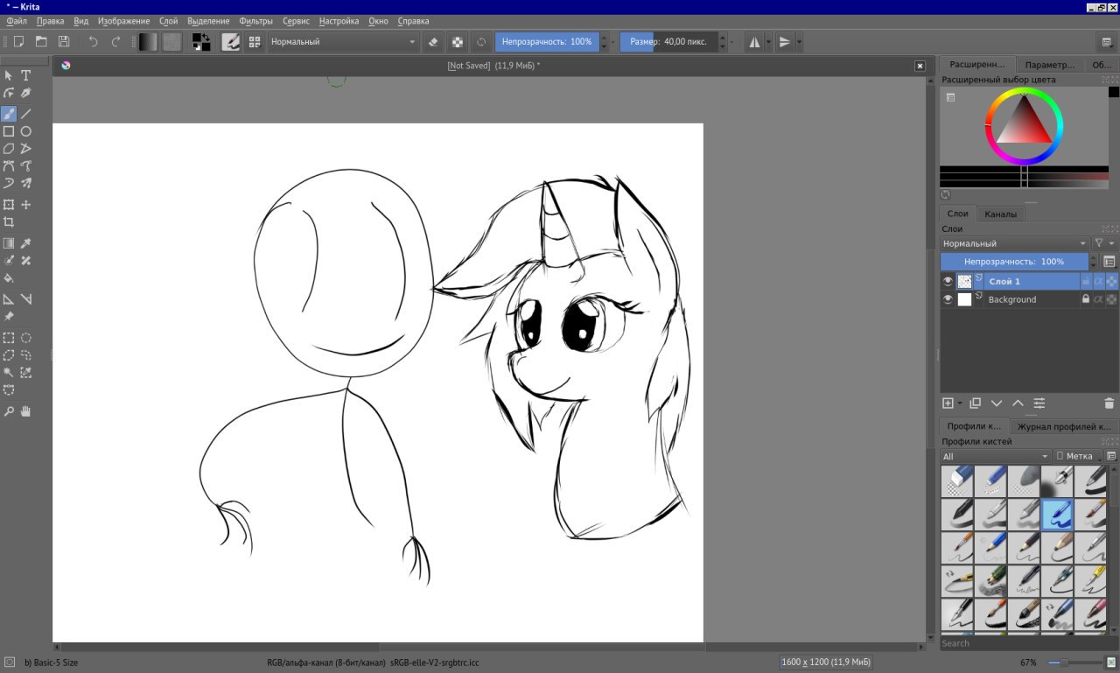The image size is (1120, 673).
Task: Open the brush preset tag dropdown All
Action: (996, 456)
